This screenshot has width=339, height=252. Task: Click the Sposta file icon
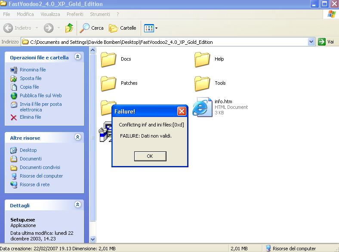coord(14,78)
